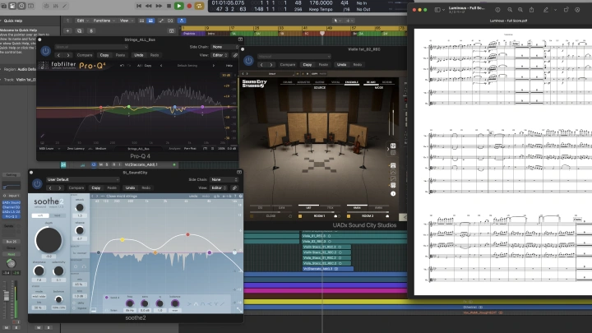The width and height of the screenshot is (592, 333).
Task: Select the purple EQ band node in Pro-Q 4
Action: (203, 107)
